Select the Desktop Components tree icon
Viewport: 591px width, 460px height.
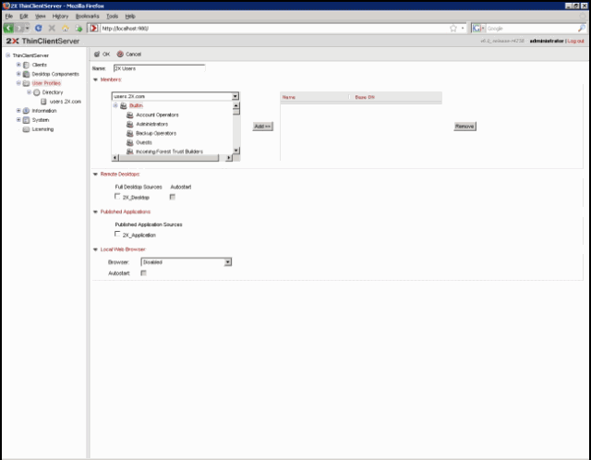coord(27,74)
